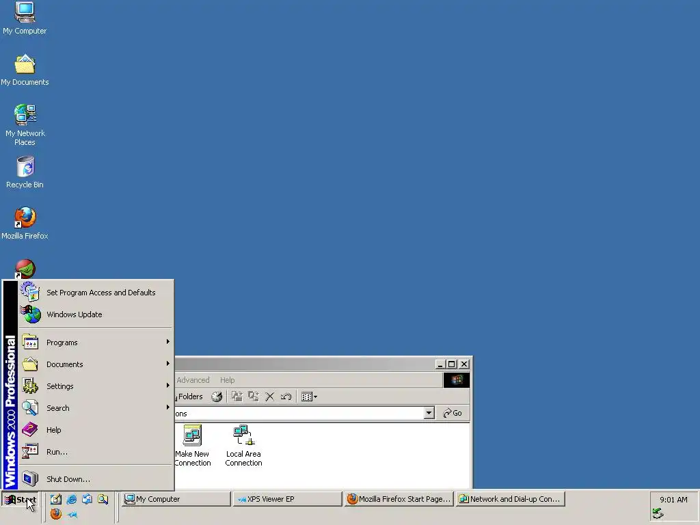Click the Go button
Image resolution: width=700 pixels, height=525 pixels.
pyautogui.click(x=453, y=413)
